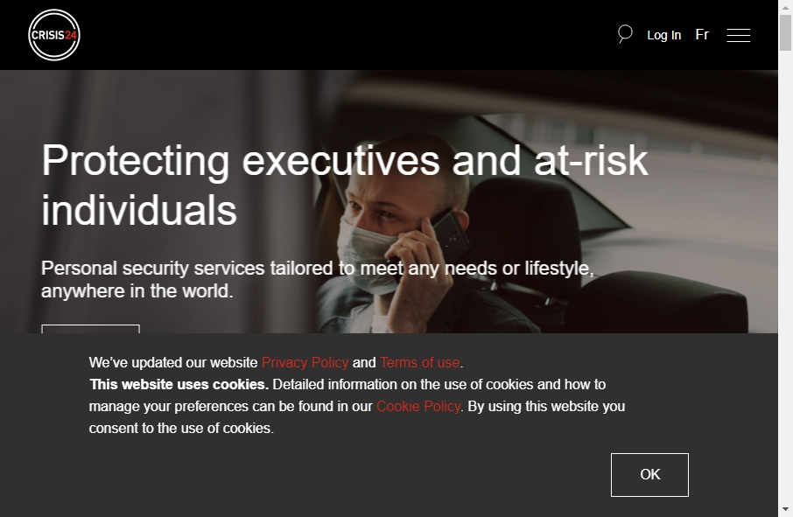Viewport: 793px width, 517px height.
Task: Open the Privacy Policy link
Action: 305,362
